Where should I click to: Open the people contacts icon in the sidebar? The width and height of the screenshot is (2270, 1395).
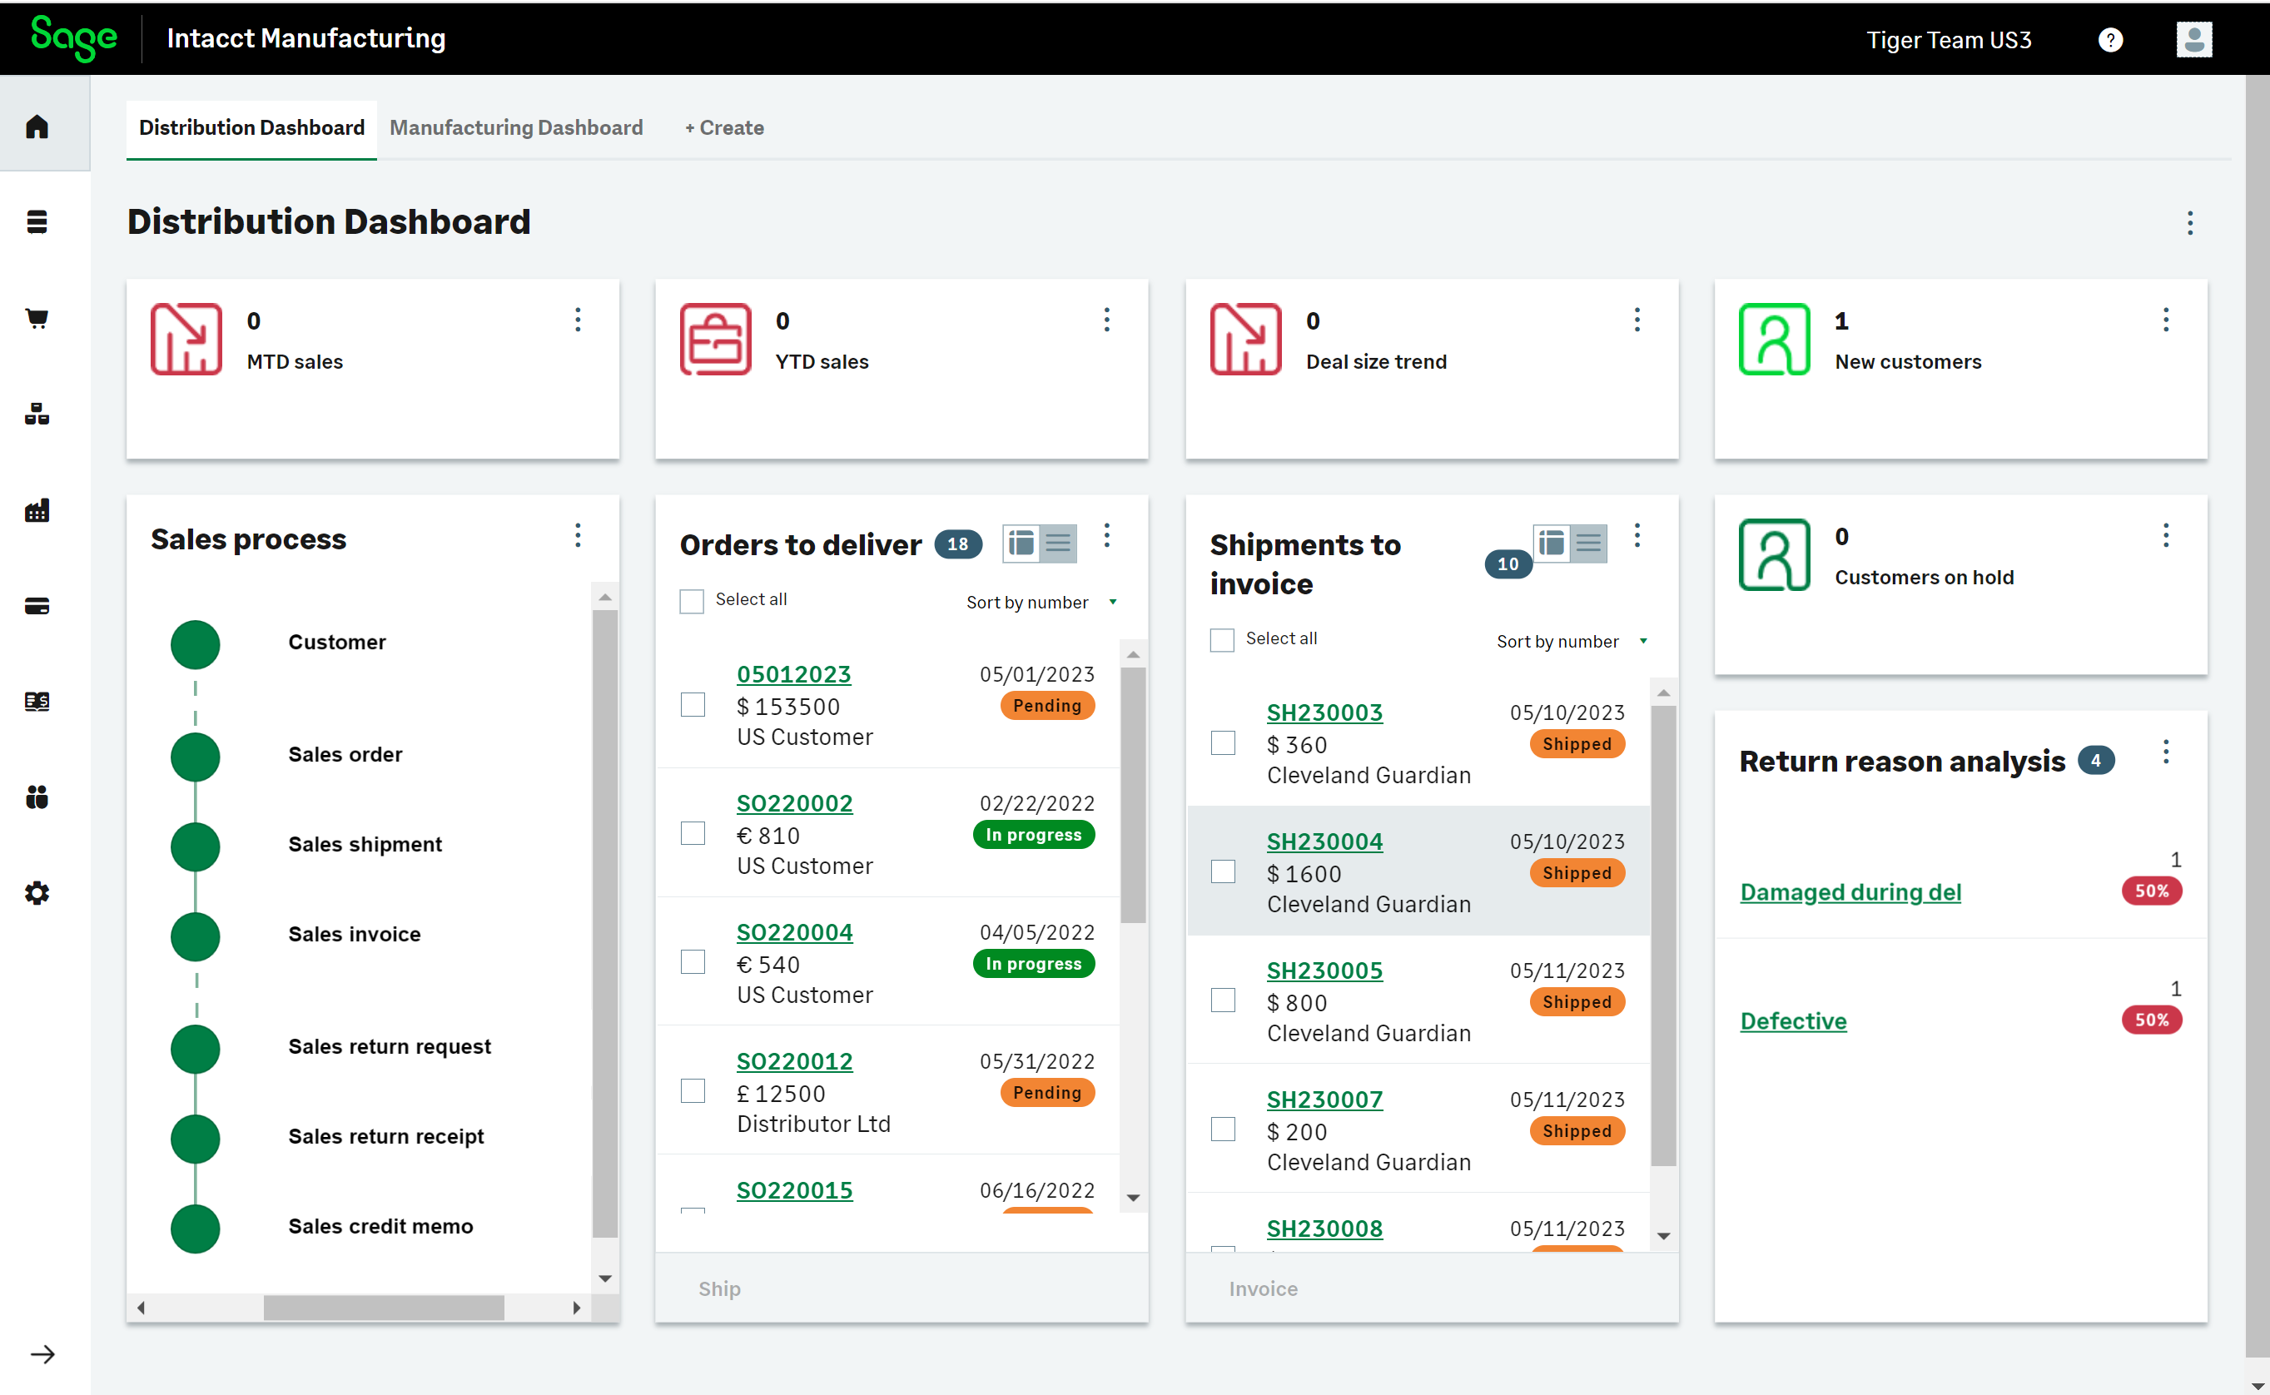click(37, 797)
